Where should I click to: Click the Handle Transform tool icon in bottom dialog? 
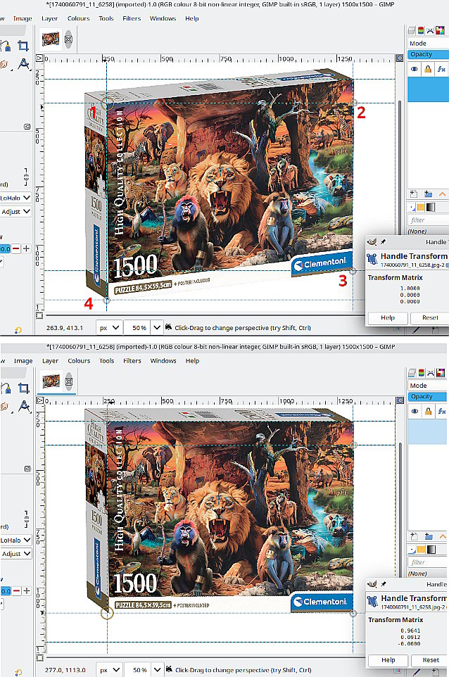coord(372,601)
